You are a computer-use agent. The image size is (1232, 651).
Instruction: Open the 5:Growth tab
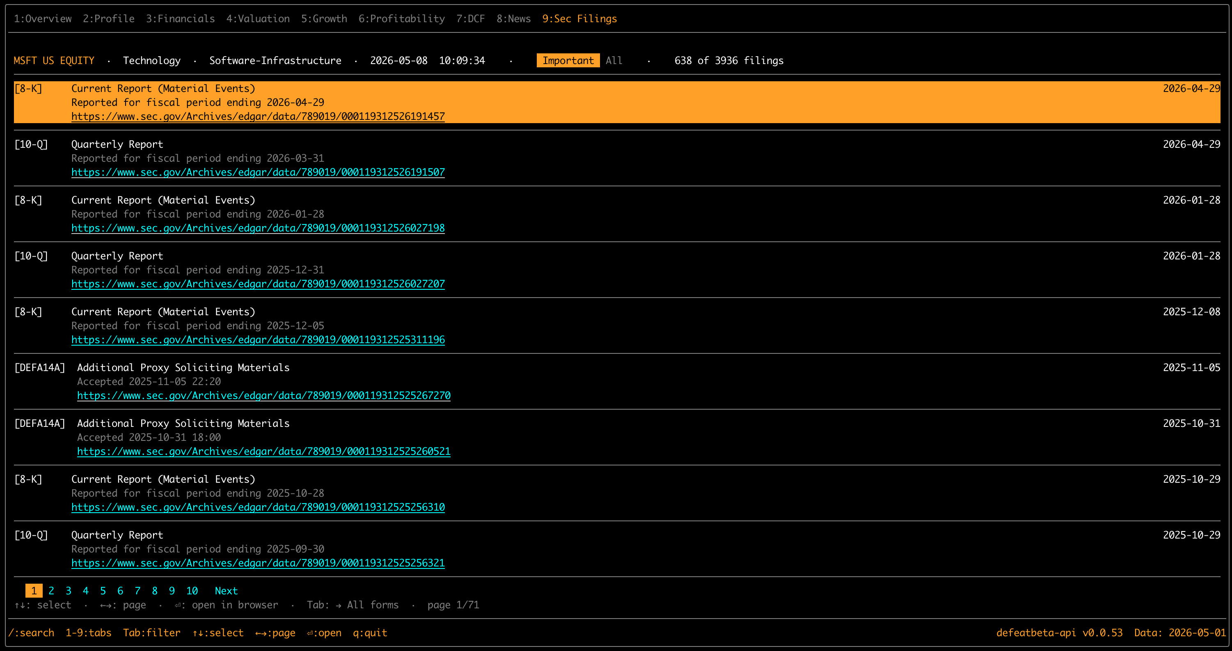[x=324, y=18]
